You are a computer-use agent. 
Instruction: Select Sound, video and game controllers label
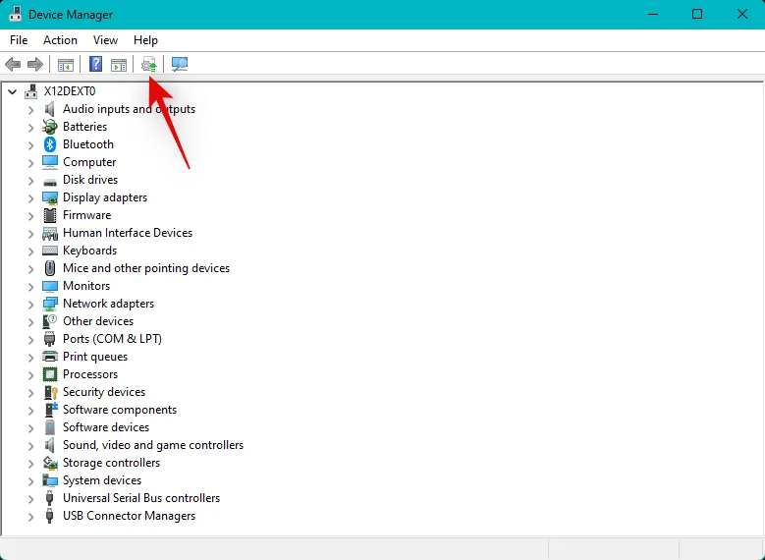coord(153,445)
